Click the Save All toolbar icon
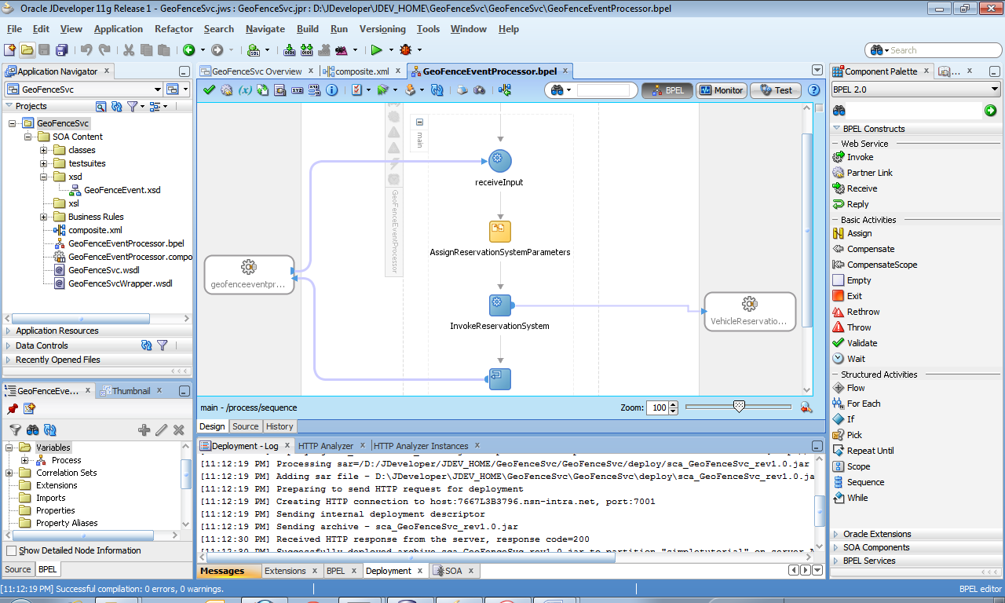 coord(61,49)
